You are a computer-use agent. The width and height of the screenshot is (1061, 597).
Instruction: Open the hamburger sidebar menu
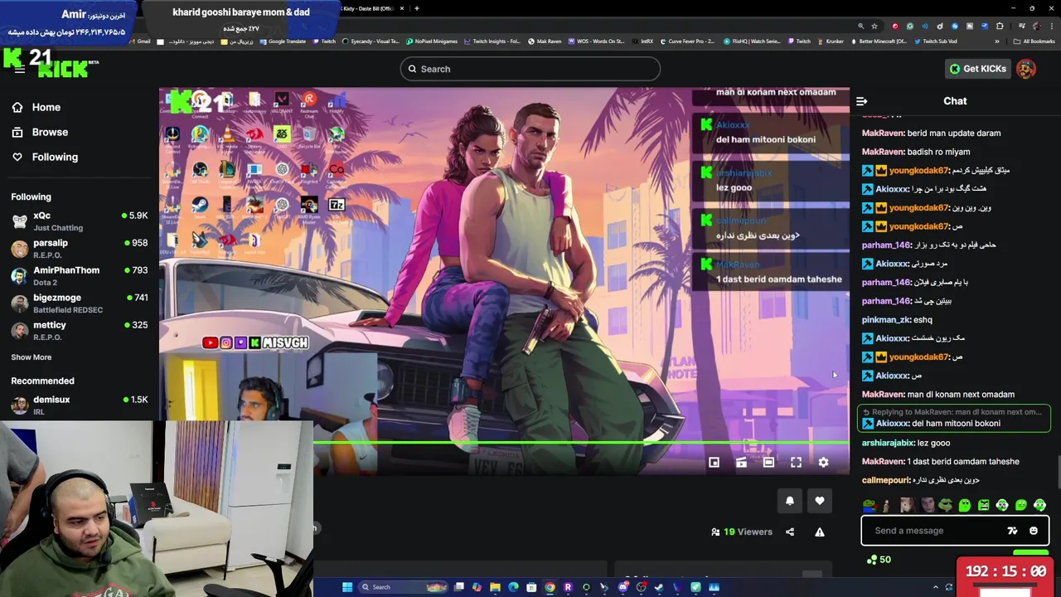19,69
